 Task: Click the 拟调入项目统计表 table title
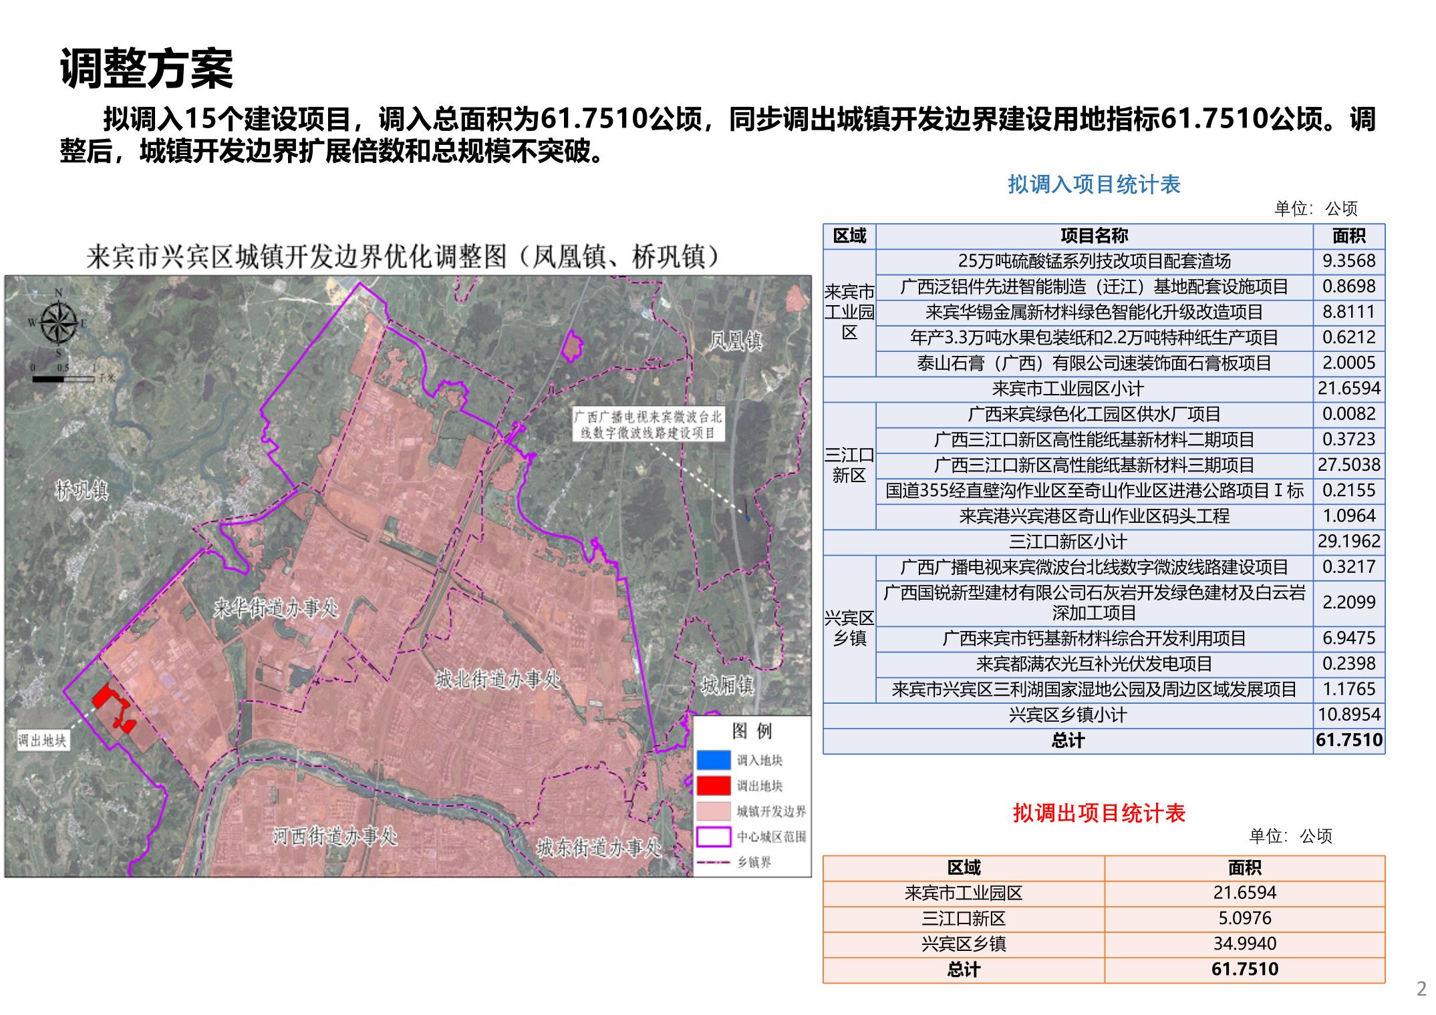click(x=1094, y=184)
